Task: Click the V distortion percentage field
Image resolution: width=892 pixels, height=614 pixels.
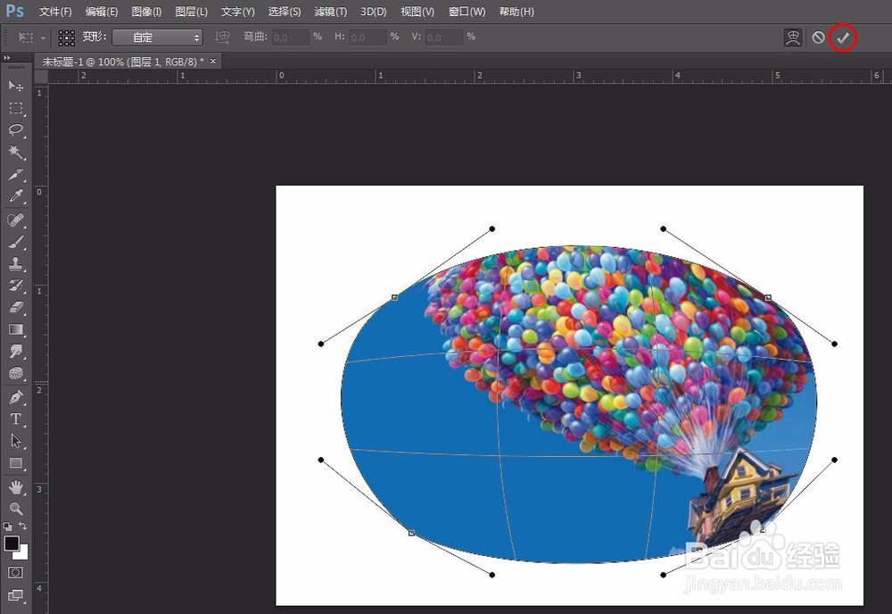Action: point(443,37)
